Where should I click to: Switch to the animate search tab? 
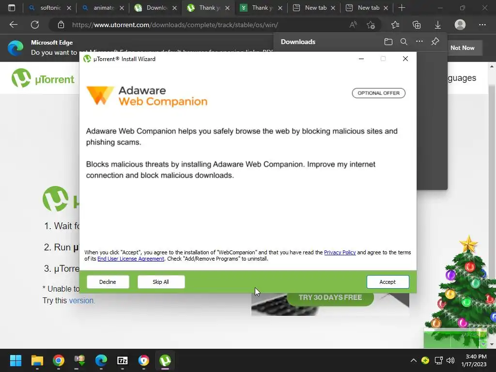pyautogui.click(x=104, y=8)
